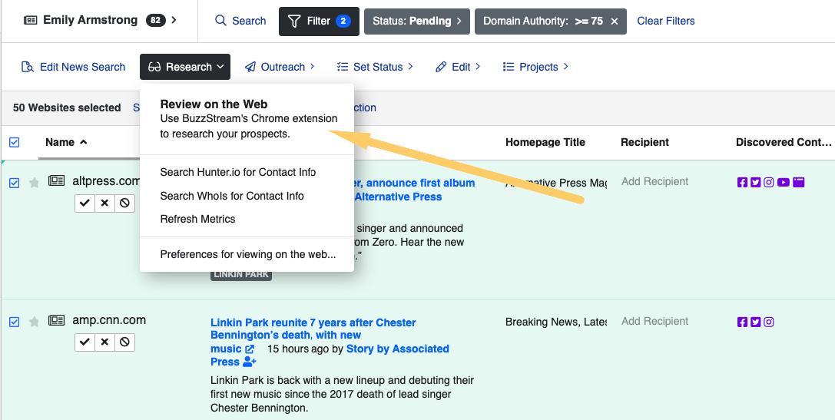The width and height of the screenshot is (835, 420).
Task: Open the Twitter profile for amp.cnn.com
Action: [755, 322]
